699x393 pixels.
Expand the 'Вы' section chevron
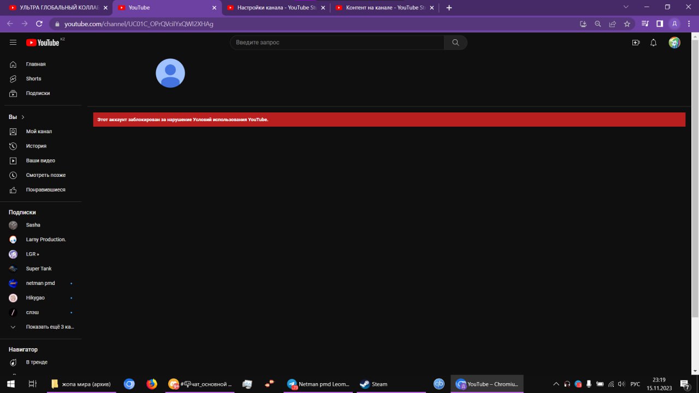(23, 117)
